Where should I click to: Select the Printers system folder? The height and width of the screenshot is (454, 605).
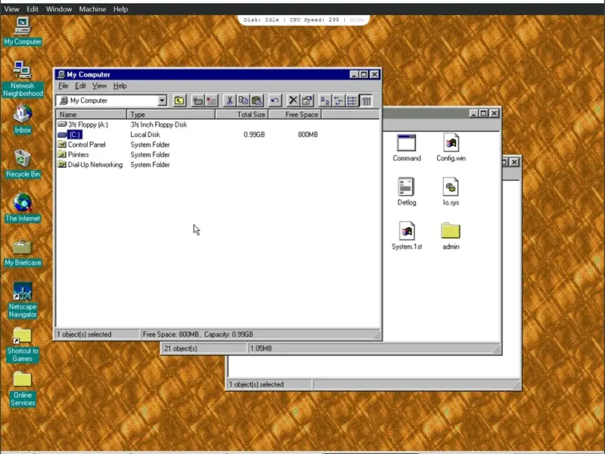pos(73,155)
